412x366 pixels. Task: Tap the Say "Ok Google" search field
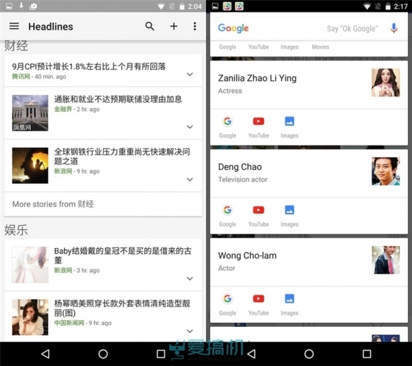coord(352,28)
